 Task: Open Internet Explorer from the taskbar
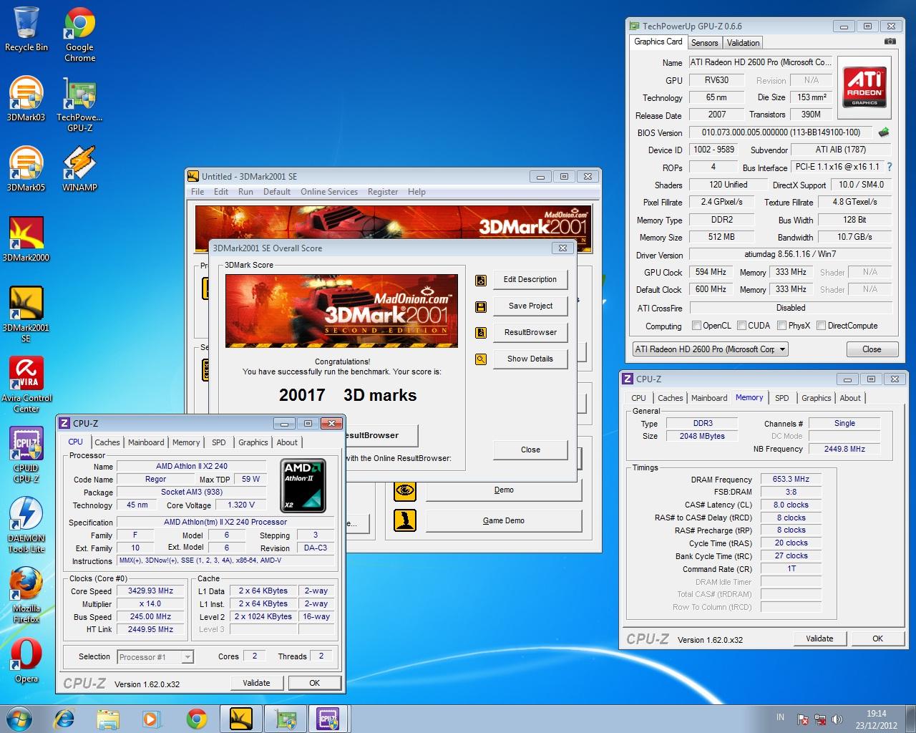point(64,719)
